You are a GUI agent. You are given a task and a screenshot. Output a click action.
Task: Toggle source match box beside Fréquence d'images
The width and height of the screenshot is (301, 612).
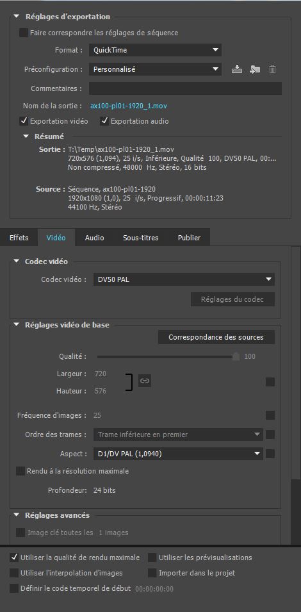[x=270, y=415]
